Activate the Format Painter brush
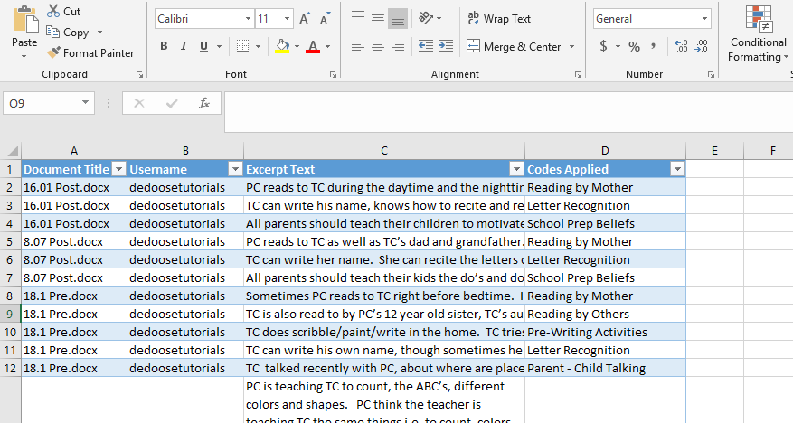 pos(90,53)
